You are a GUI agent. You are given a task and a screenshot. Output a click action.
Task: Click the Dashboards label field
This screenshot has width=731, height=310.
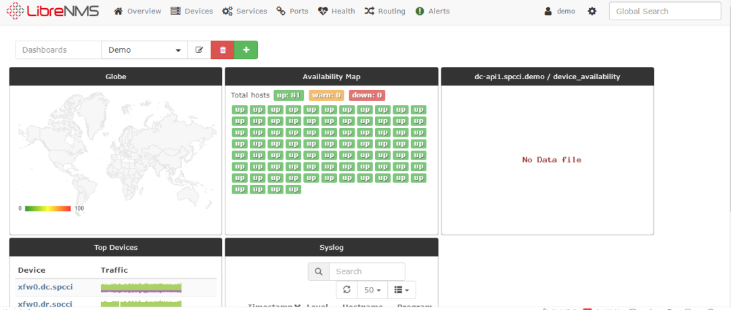coord(58,50)
